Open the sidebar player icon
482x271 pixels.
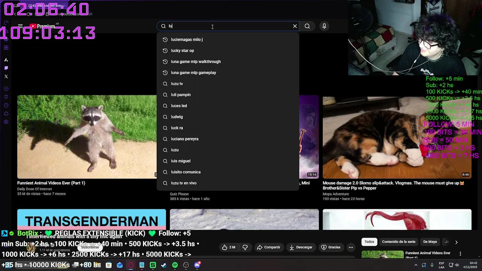click(6, 89)
